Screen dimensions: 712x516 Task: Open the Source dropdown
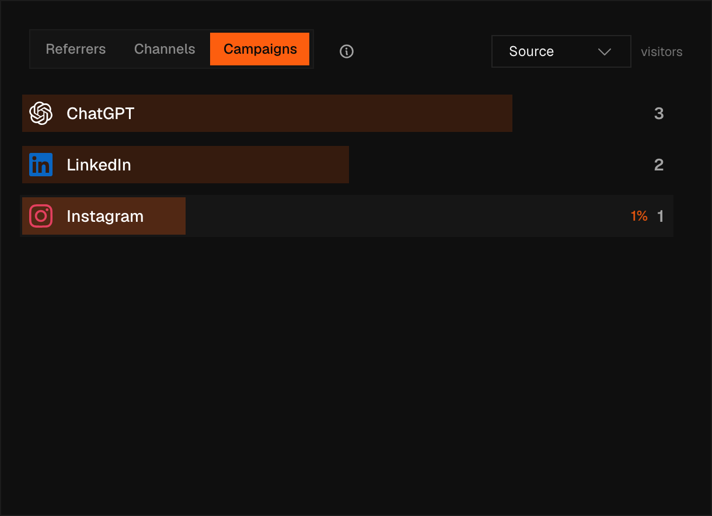coord(561,51)
